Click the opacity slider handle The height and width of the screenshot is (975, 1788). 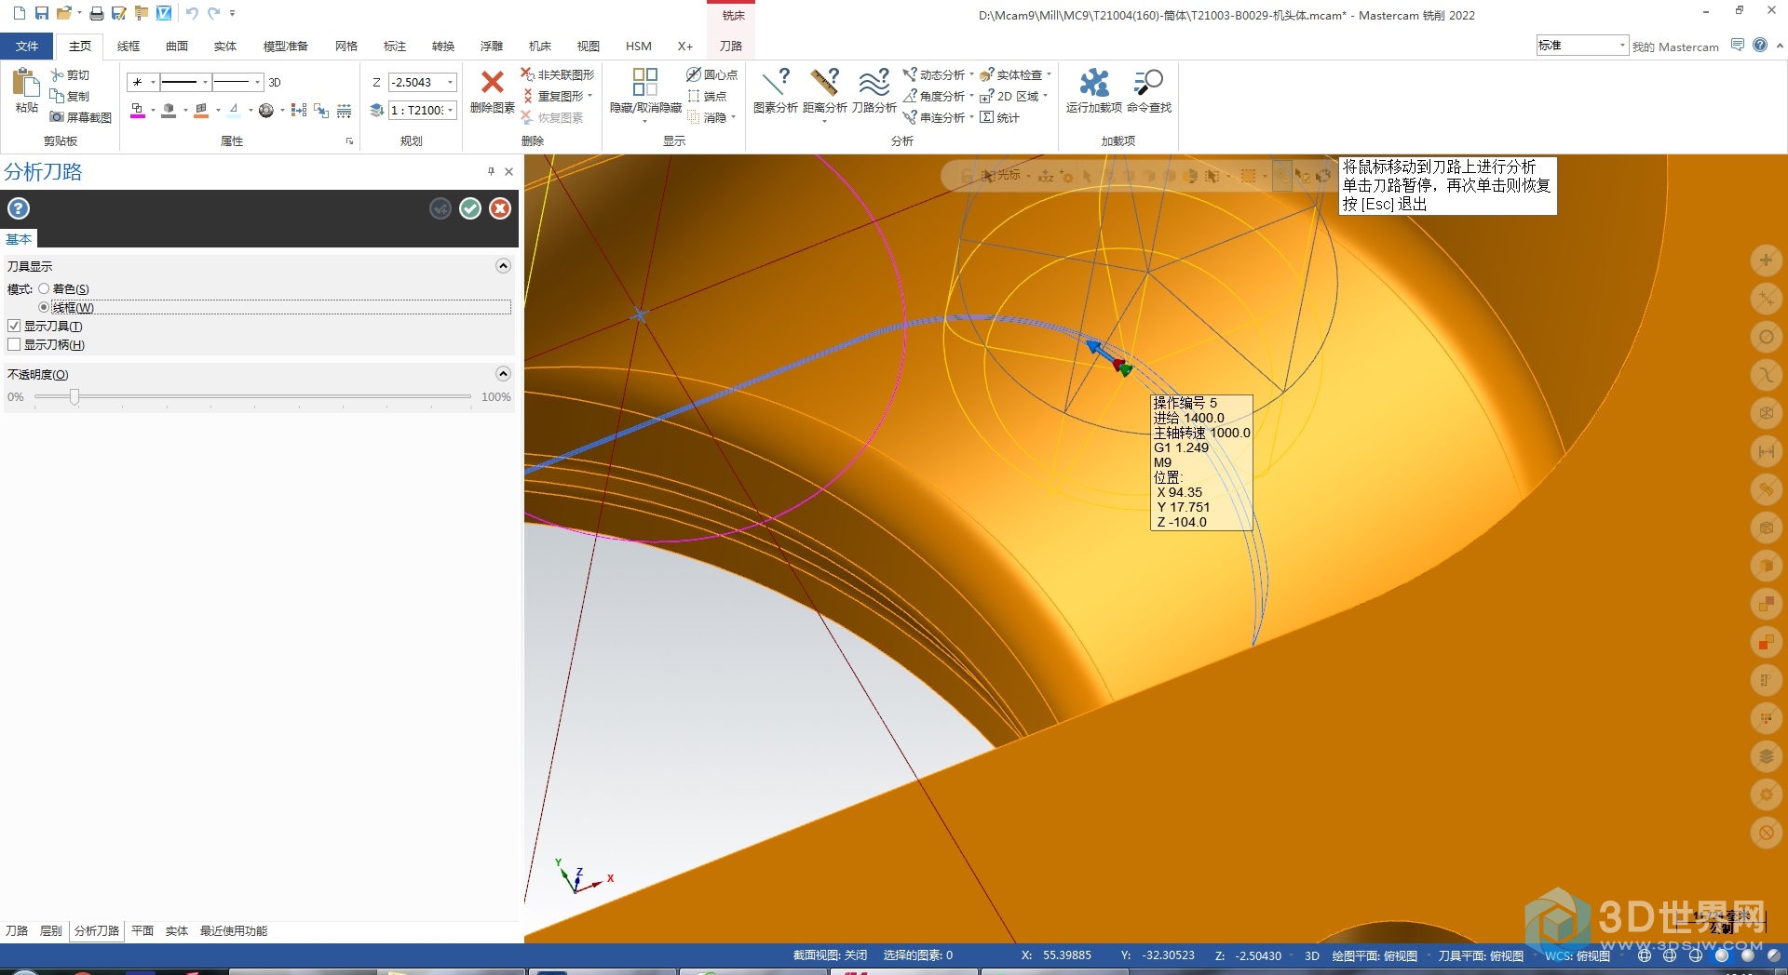coord(74,396)
